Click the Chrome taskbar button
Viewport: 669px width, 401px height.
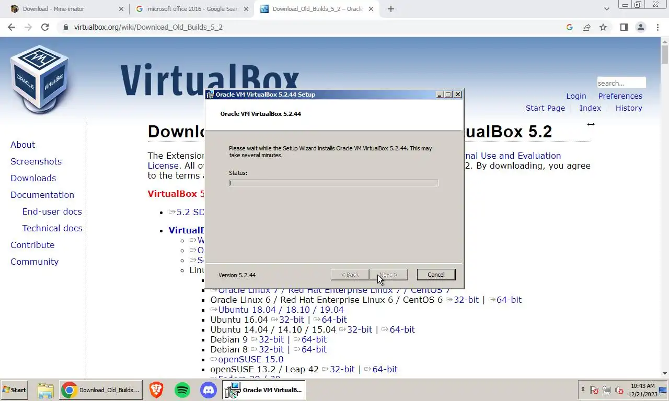coord(101,390)
